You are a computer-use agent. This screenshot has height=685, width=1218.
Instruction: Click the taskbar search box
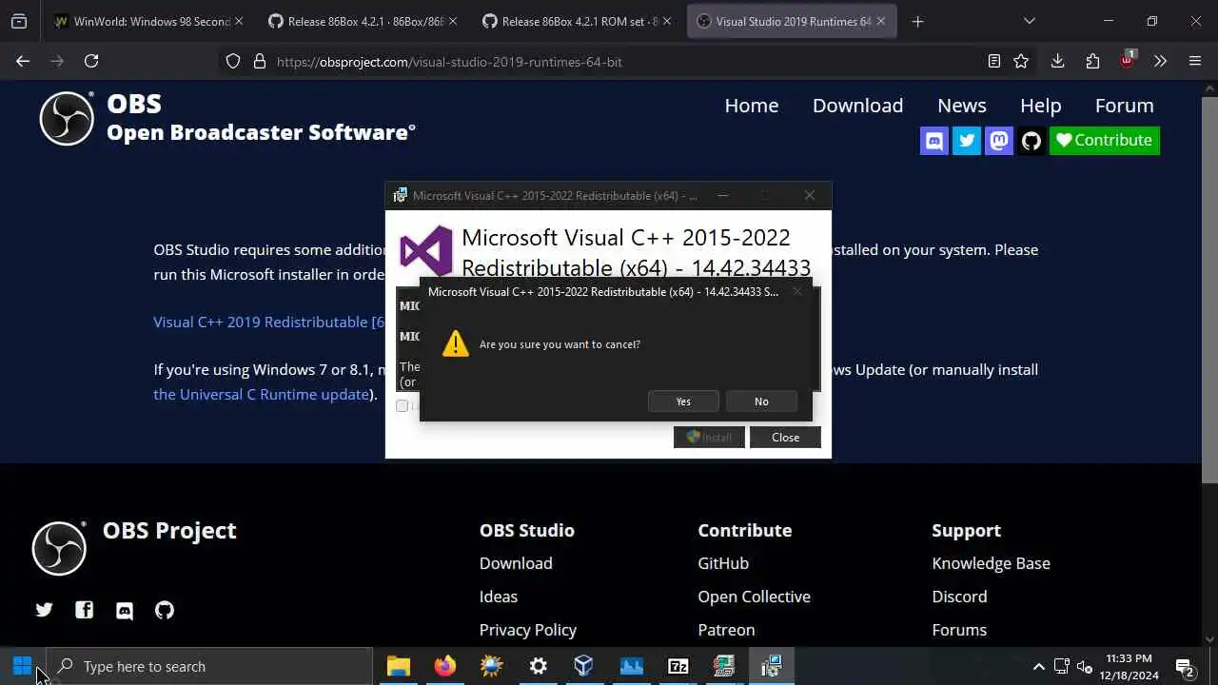pos(209,666)
